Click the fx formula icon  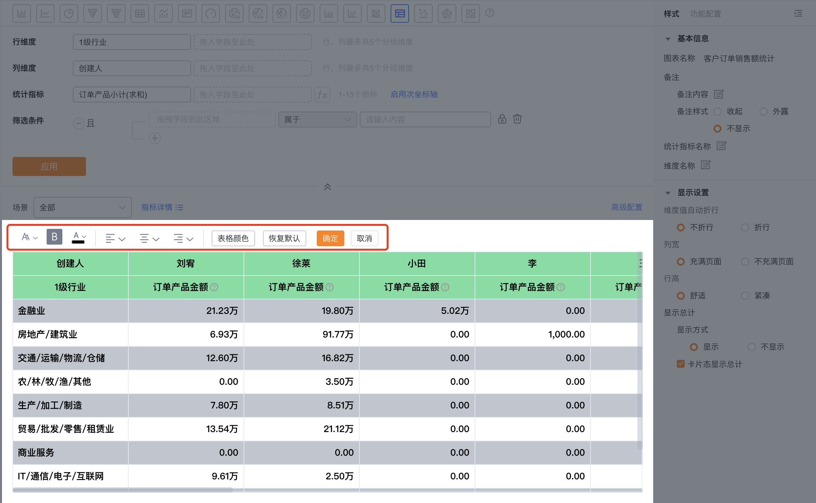[x=322, y=95]
